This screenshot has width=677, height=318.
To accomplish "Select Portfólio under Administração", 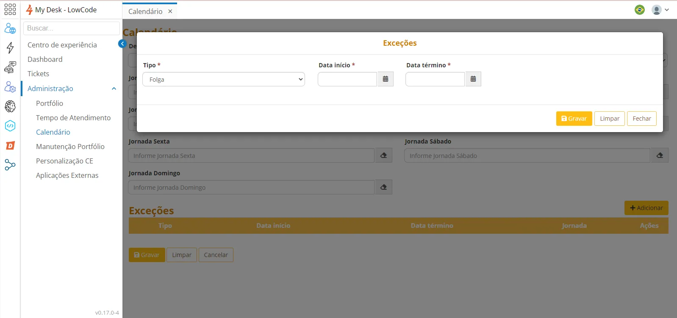I will tap(50, 103).
